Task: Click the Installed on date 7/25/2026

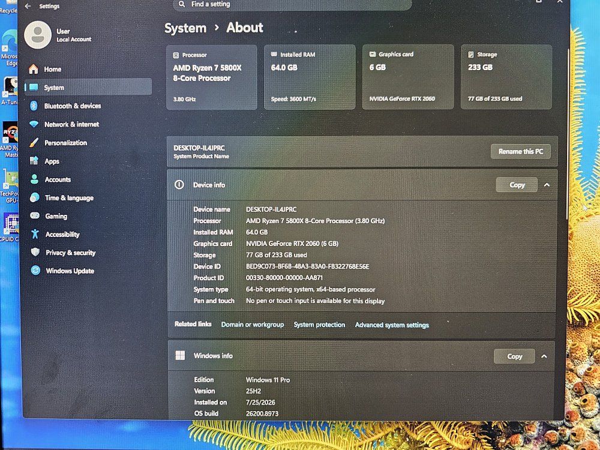Action: pos(260,402)
